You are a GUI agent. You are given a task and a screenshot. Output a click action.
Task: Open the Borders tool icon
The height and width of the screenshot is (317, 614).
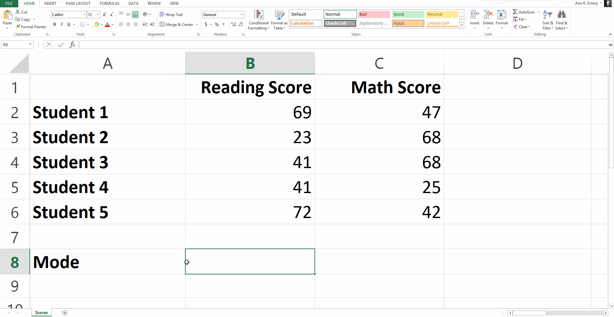pyautogui.click(x=83, y=24)
